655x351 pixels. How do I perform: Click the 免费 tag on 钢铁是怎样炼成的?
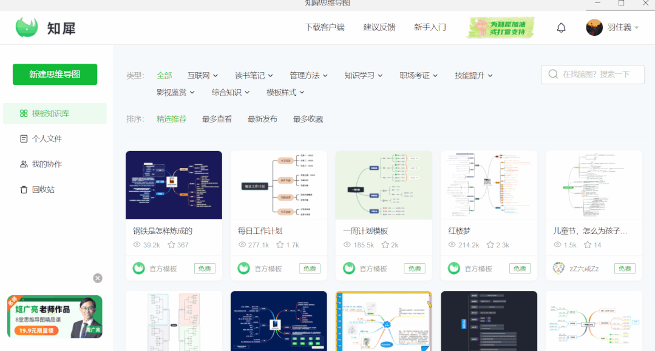[x=205, y=269]
